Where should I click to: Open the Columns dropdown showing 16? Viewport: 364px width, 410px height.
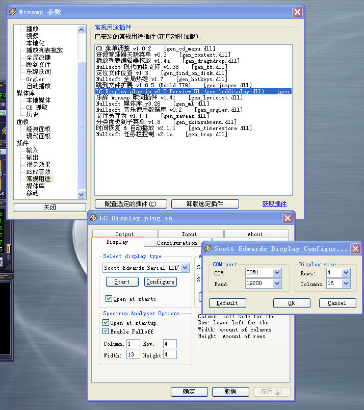(346, 284)
